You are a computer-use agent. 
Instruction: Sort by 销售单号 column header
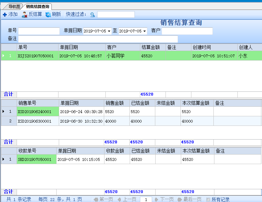coord(38,103)
